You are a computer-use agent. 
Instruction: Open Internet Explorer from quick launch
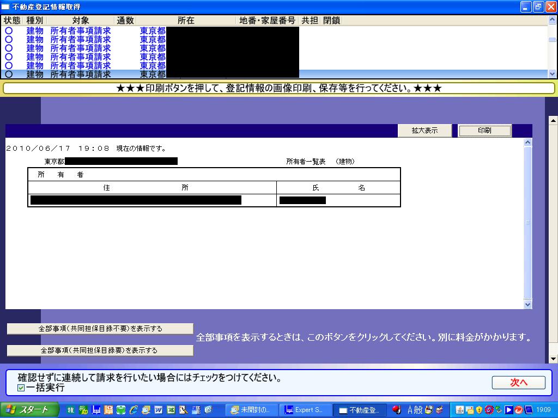[134, 410]
